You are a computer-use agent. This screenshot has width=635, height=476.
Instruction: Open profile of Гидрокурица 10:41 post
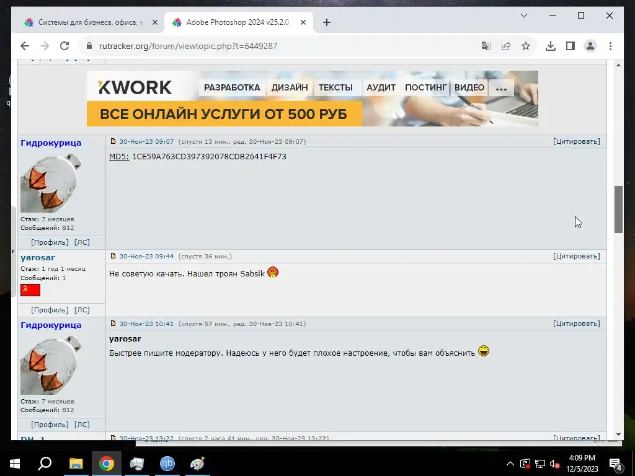(50, 425)
